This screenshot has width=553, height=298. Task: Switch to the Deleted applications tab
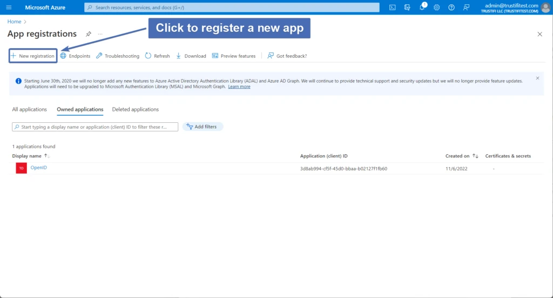[x=136, y=109]
